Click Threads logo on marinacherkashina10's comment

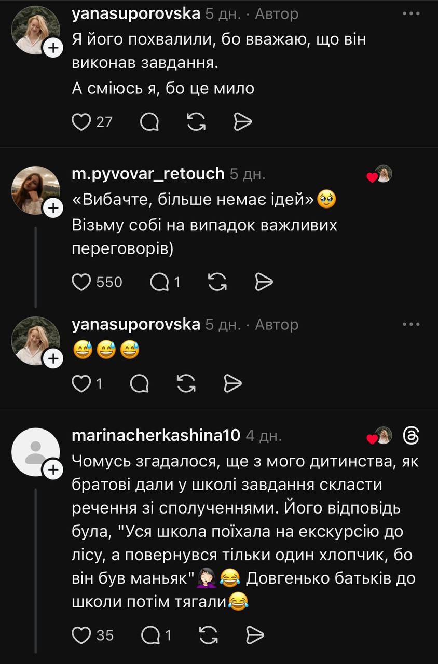coord(411,436)
